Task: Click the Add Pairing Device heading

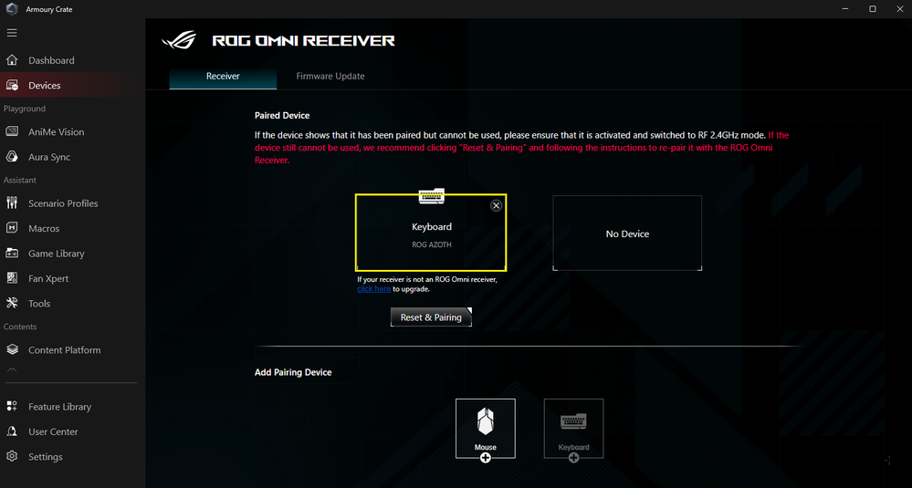Action: point(293,372)
